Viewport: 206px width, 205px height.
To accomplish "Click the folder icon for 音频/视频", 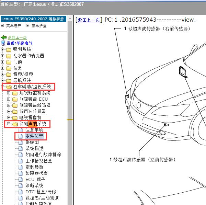I will [x=9, y=75].
